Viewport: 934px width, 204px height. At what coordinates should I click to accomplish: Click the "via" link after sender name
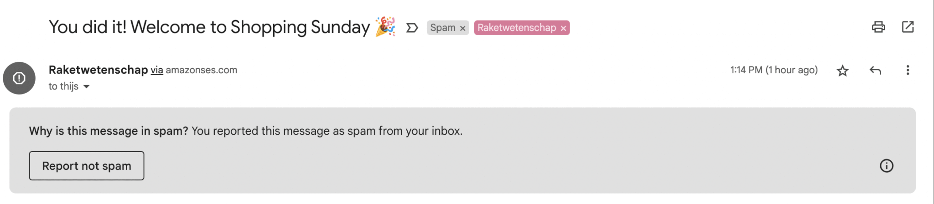[157, 70]
